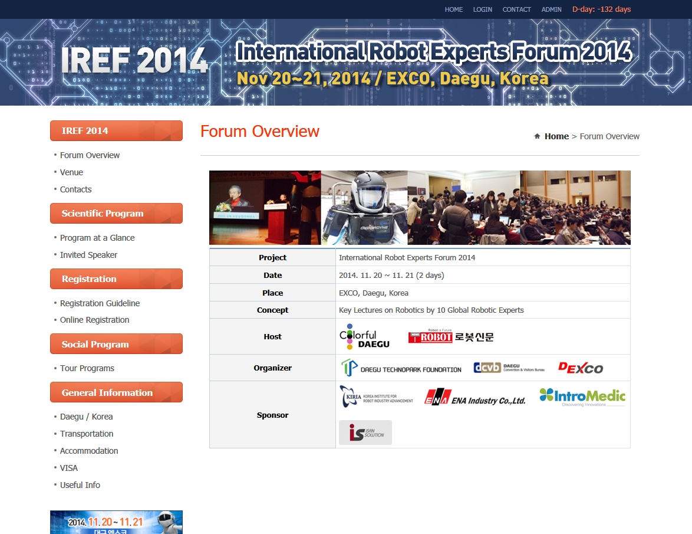Click the Forum Overview breadcrumb text
Screen dimensions: 692x534
[609, 136]
